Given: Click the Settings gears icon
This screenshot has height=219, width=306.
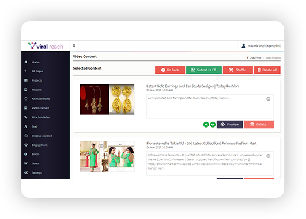Looking at the screenshot, I should tap(26, 172).
